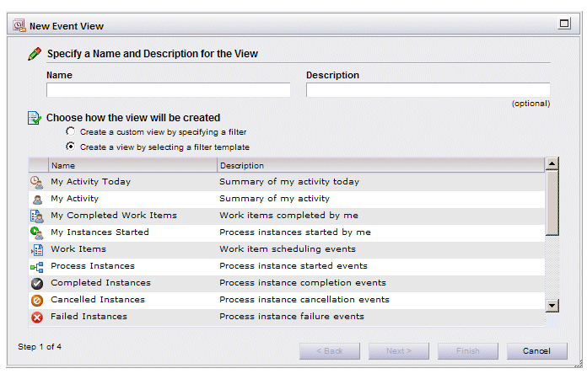Click the Next > button

[399, 351]
